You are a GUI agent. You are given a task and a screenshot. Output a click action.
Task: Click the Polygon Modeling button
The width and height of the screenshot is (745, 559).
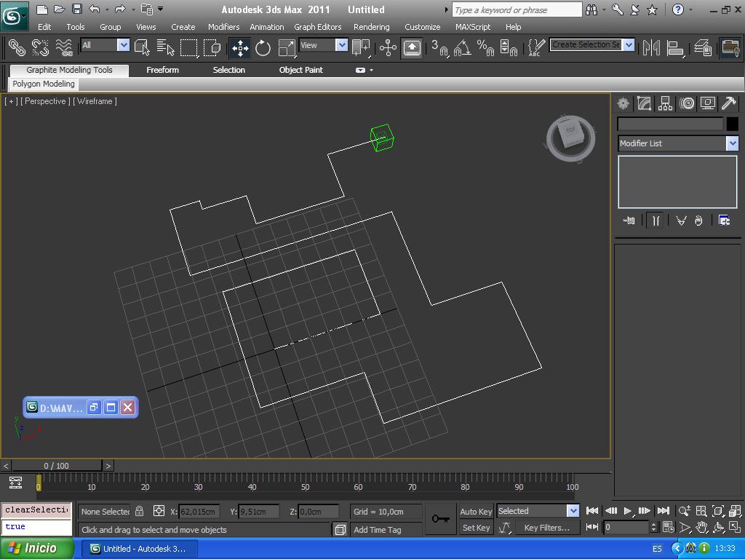click(x=44, y=84)
